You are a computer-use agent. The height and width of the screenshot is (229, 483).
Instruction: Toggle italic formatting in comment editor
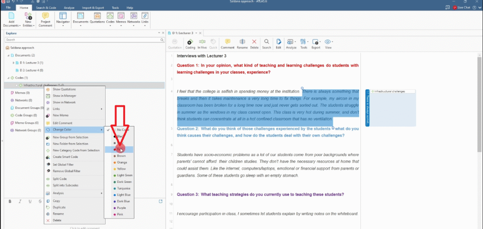(20, 201)
